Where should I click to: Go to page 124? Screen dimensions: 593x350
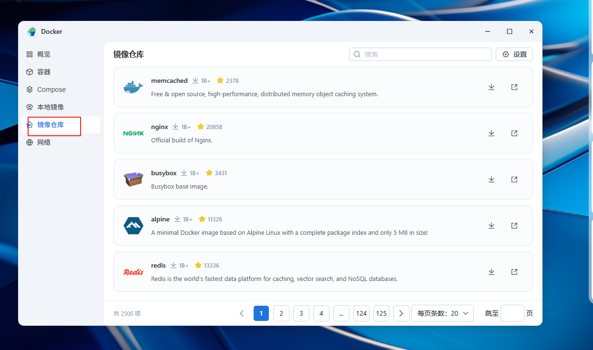361,313
